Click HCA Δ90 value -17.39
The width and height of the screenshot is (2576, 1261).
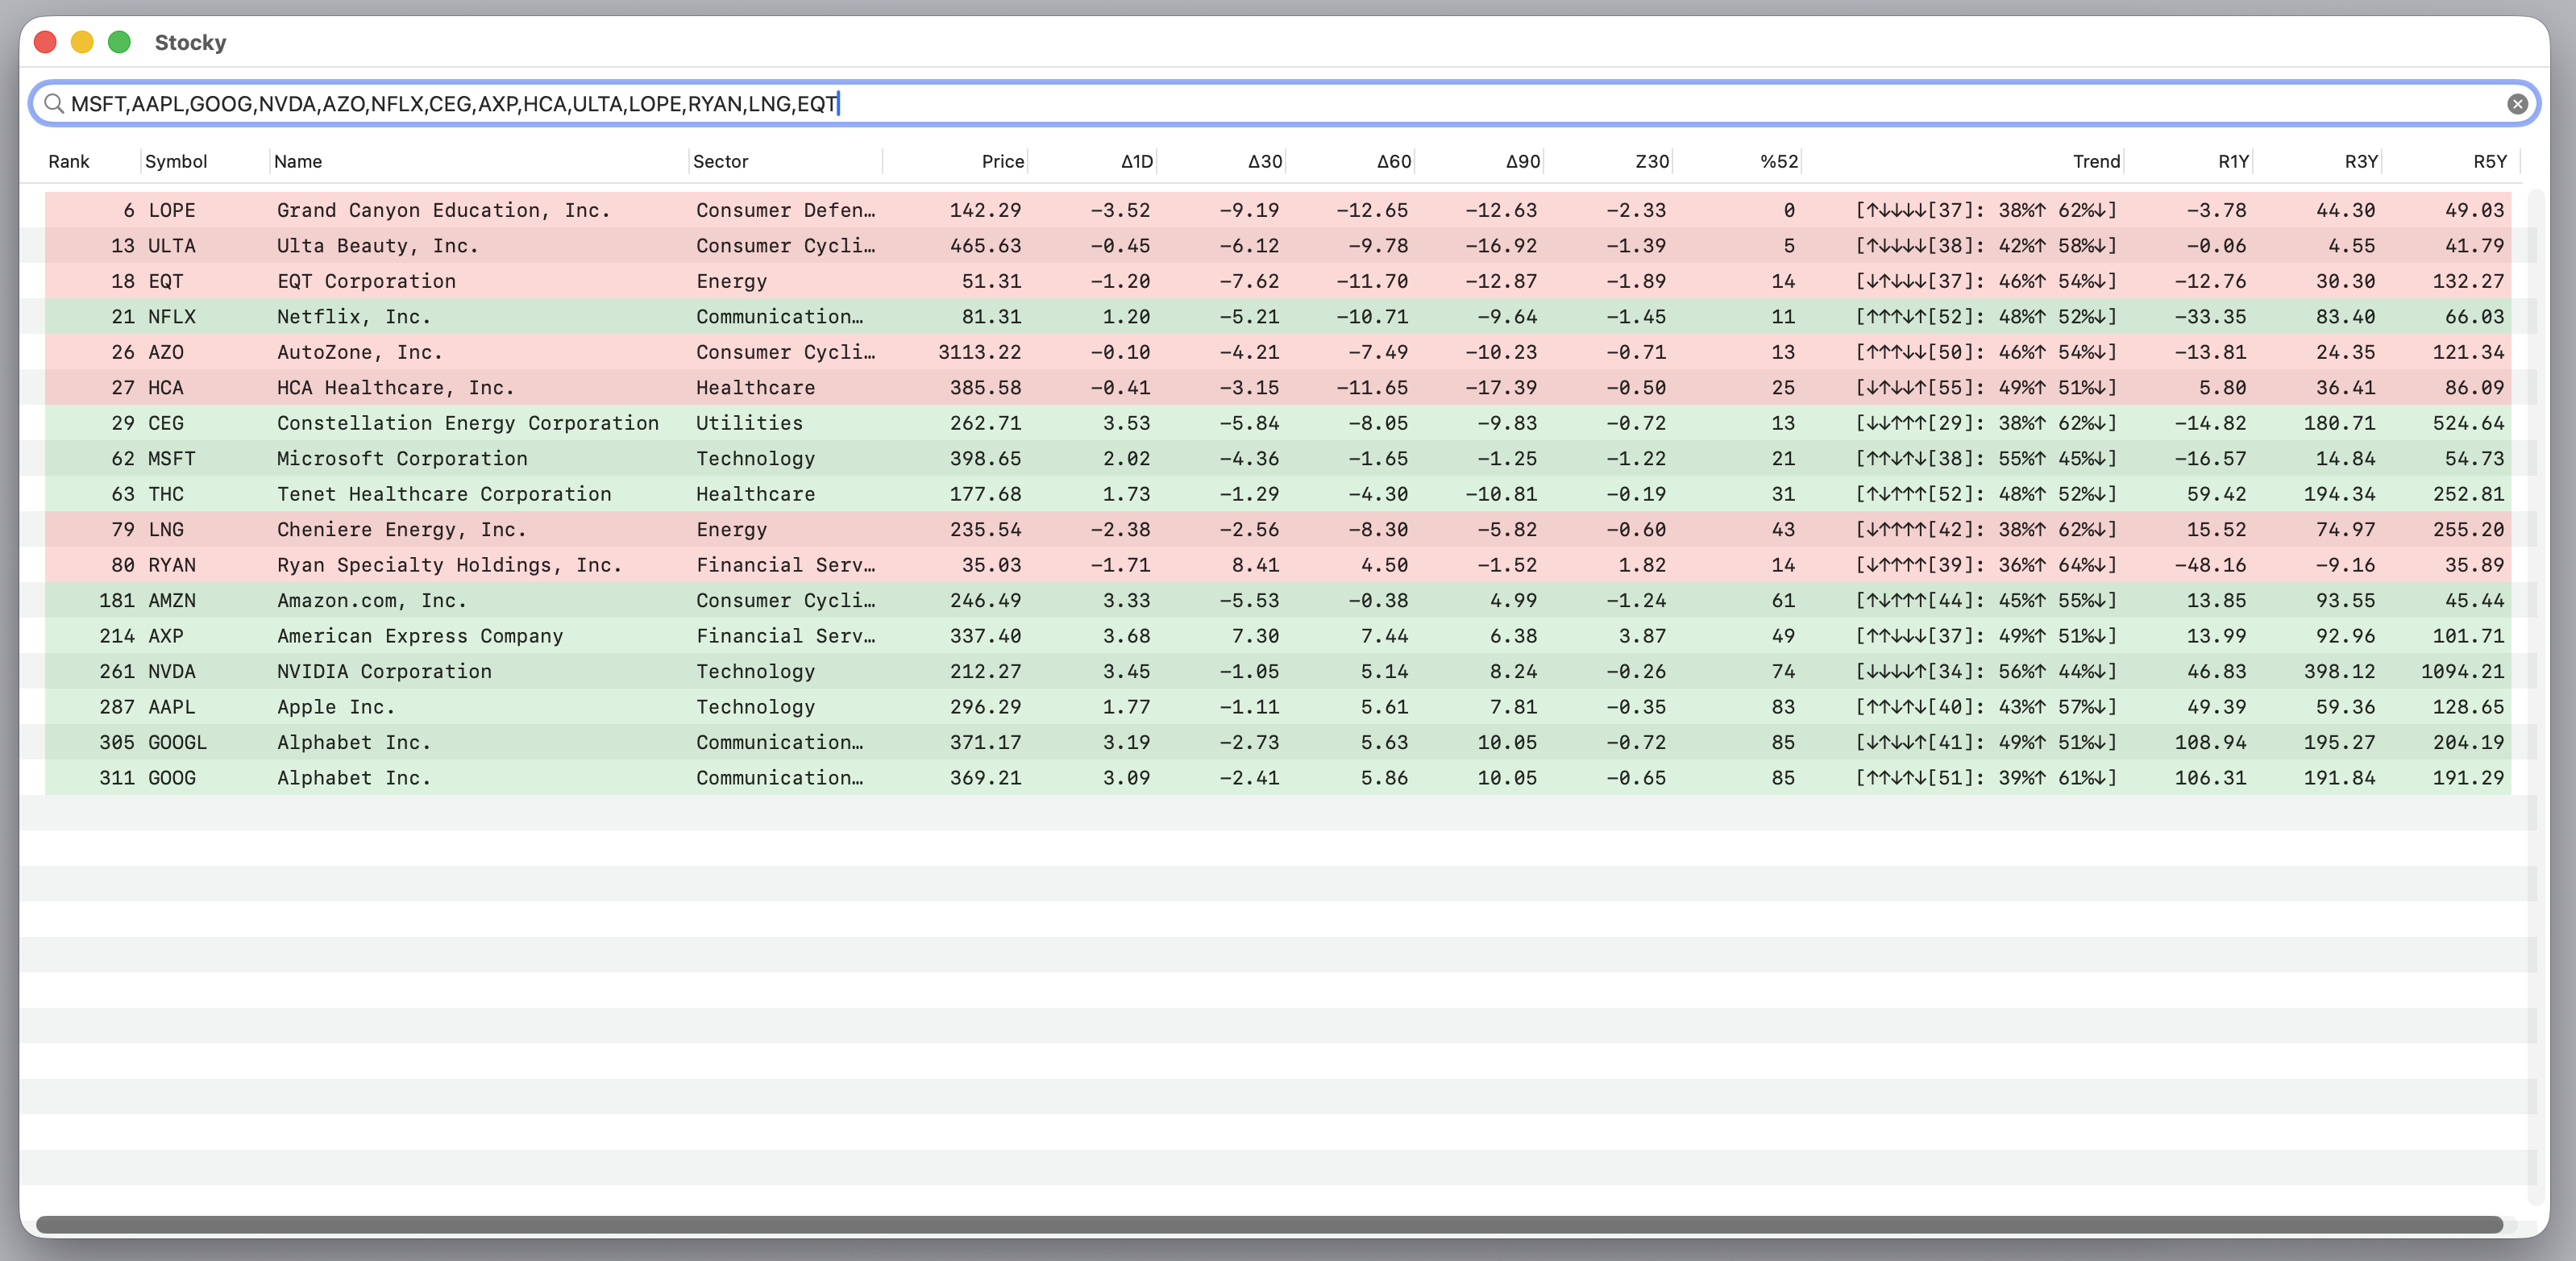[1501, 388]
